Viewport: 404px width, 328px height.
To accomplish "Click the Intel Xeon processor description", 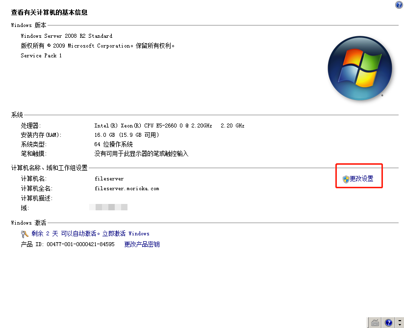I will click(x=153, y=126).
